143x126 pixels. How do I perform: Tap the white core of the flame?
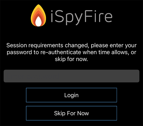coord(39,22)
